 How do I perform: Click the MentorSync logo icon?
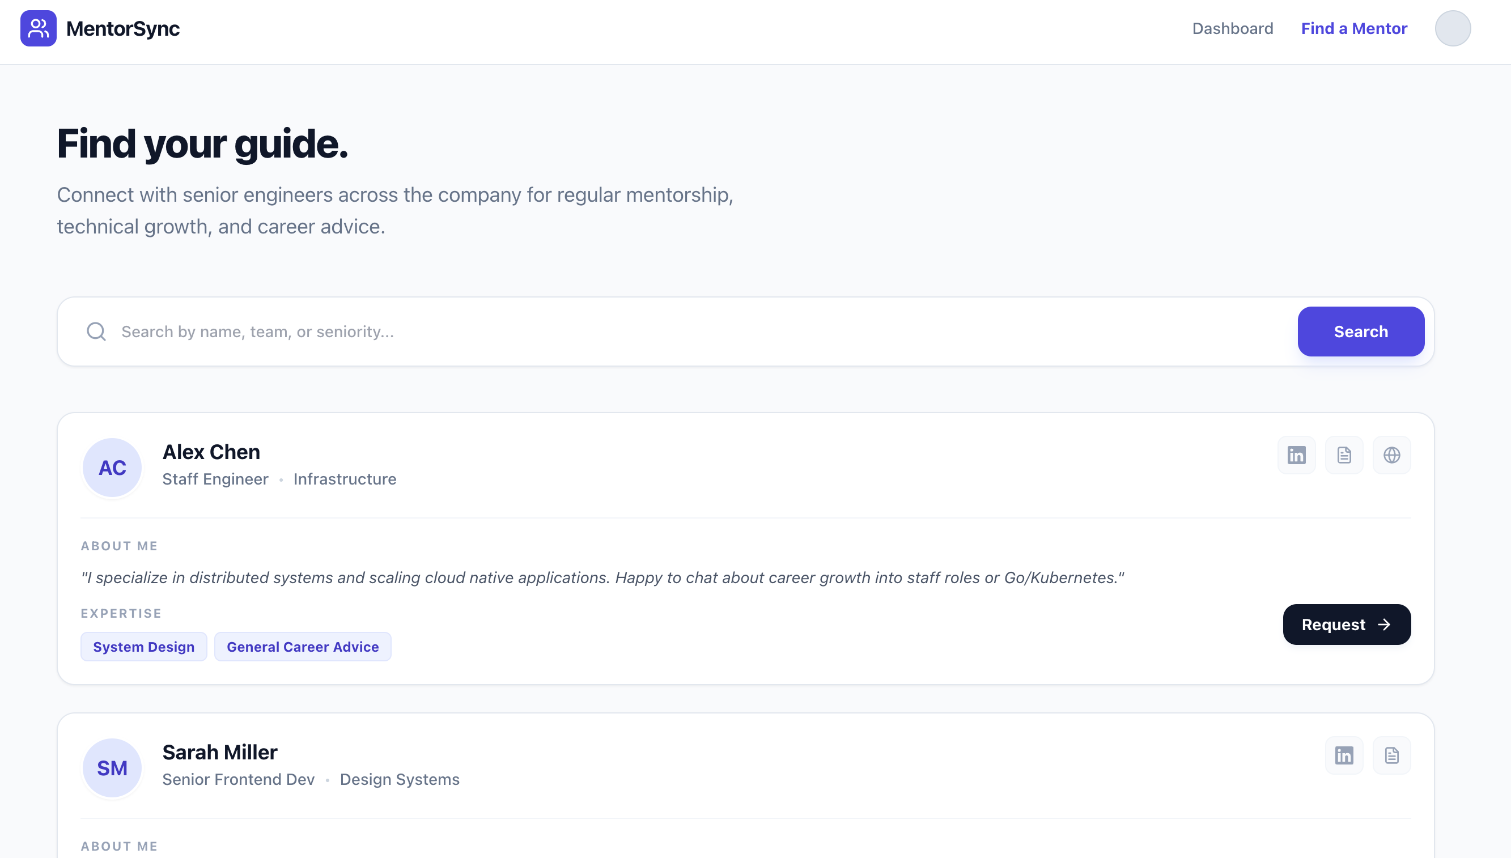pyautogui.click(x=39, y=28)
